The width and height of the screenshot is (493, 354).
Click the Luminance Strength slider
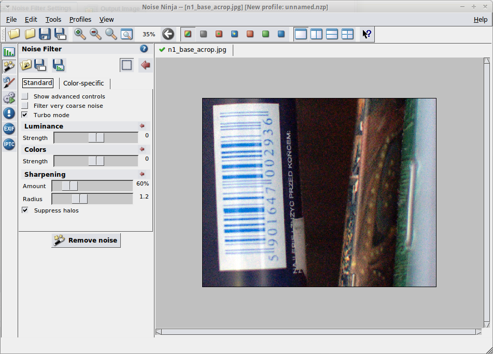pos(96,138)
